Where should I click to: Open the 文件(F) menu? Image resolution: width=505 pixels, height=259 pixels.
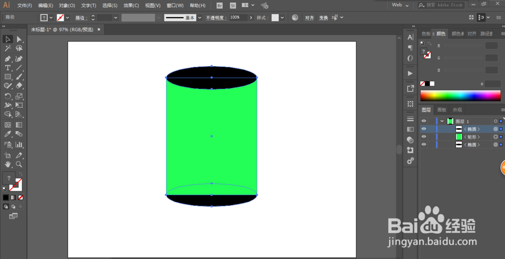25,6
